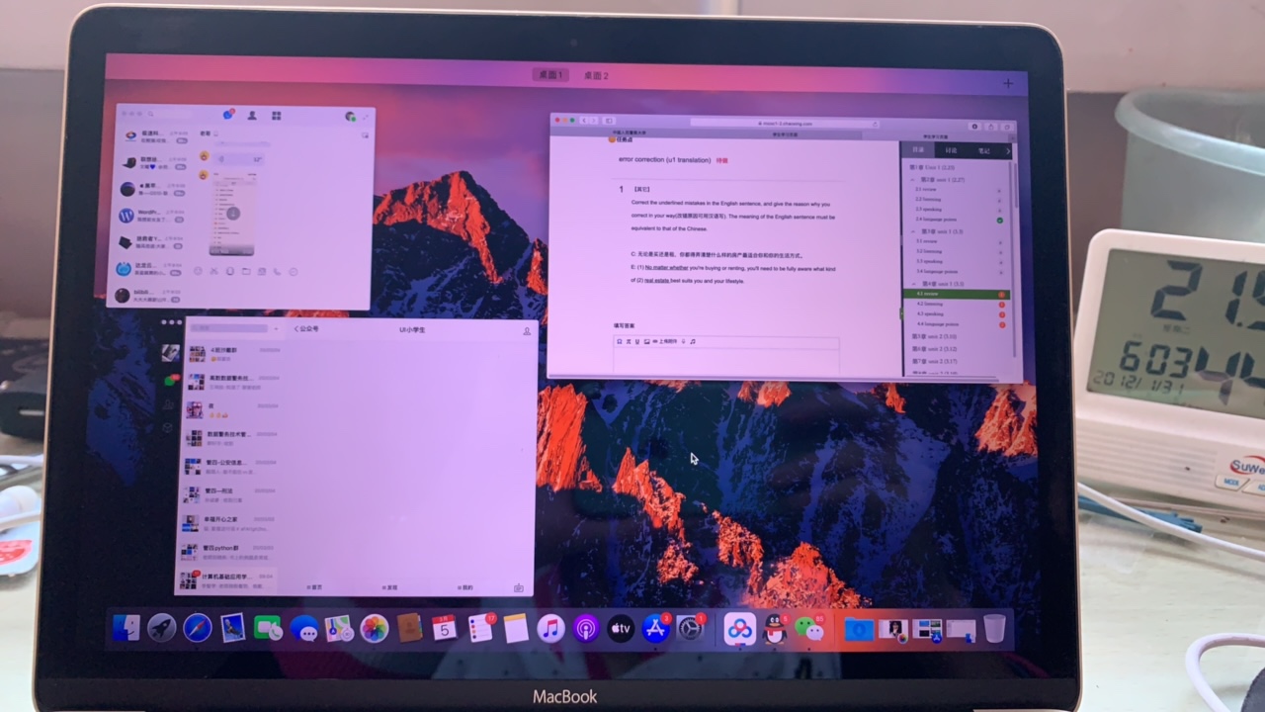The height and width of the screenshot is (712, 1265).
Task: Open QQ contacts person icon
Action: [x=252, y=116]
